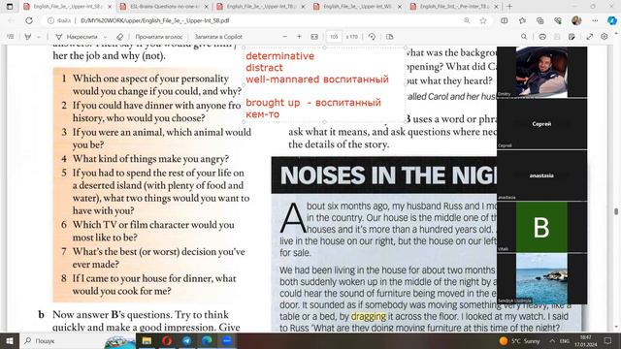The image size is (621, 349).
Task: Open the weather widget 5°C Sunny
Action: point(520,340)
